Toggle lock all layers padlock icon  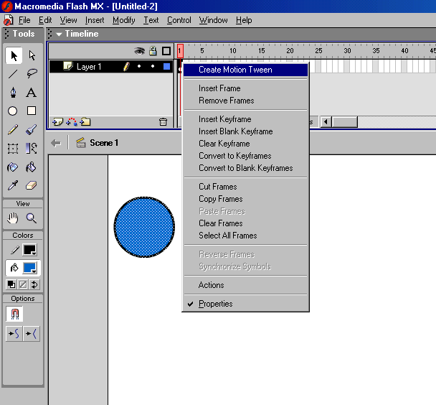coord(153,51)
